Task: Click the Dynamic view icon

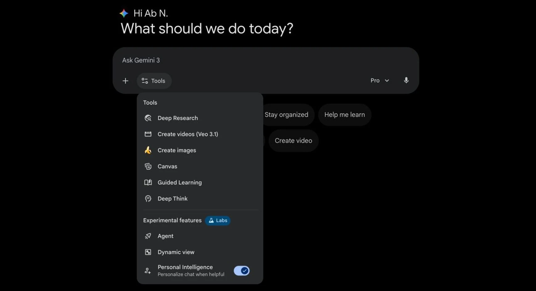Action: 148,252
